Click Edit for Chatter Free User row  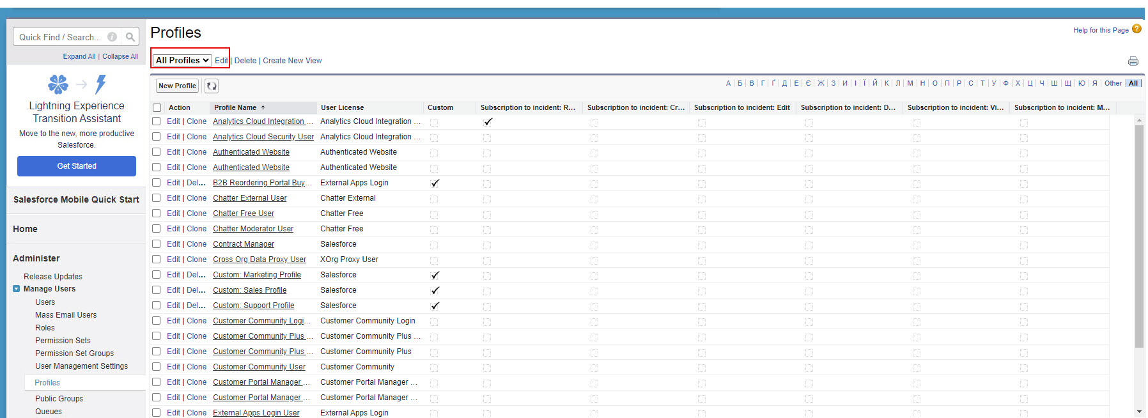tap(173, 213)
